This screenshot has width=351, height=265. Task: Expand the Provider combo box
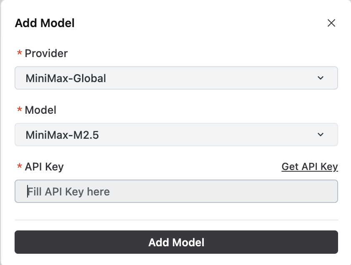coord(176,78)
